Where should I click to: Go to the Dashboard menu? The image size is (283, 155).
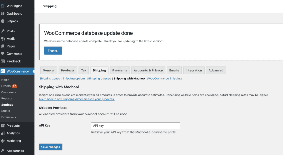click(14, 13)
